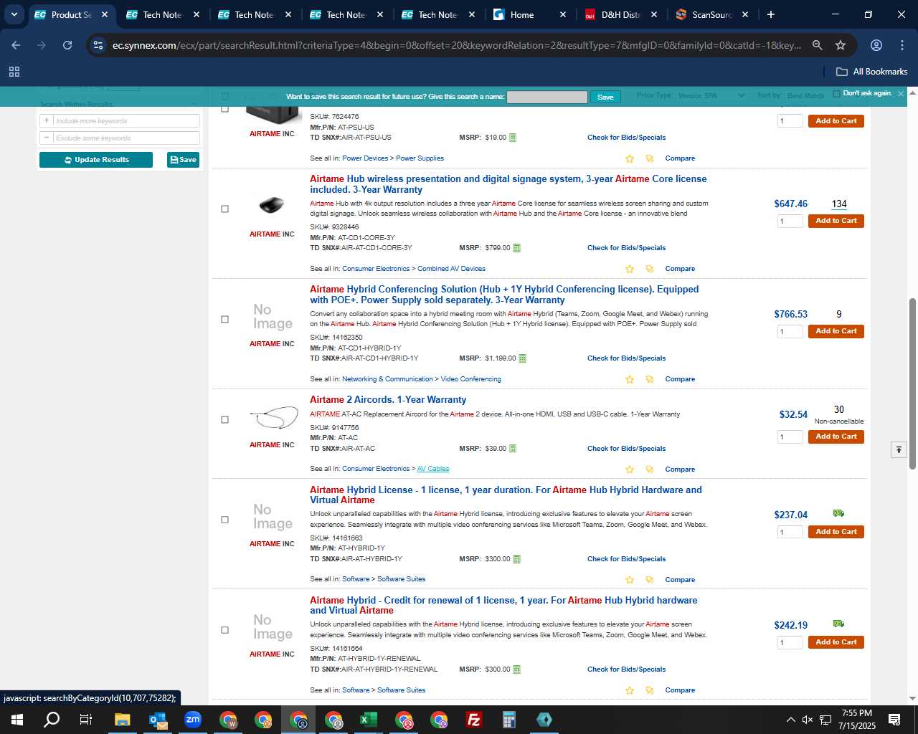
Task: Click browser reload page icon
Action: (x=67, y=45)
